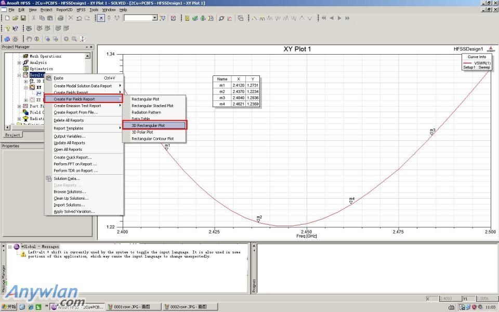Click the VSWR(1) curve legend entry
Screen dimensions: 499x312
point(477,63)
